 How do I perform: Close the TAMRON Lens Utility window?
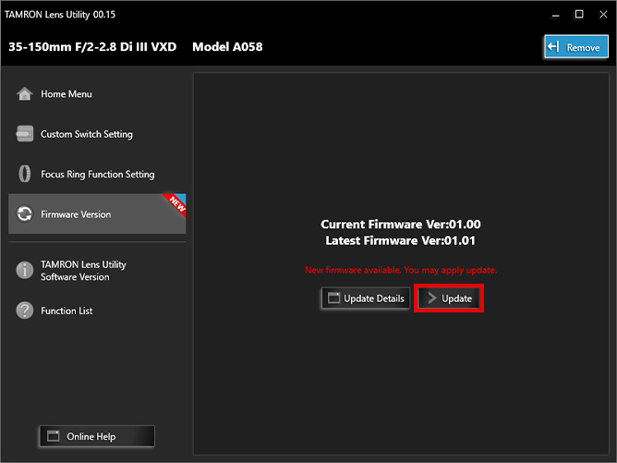[603, 15]
